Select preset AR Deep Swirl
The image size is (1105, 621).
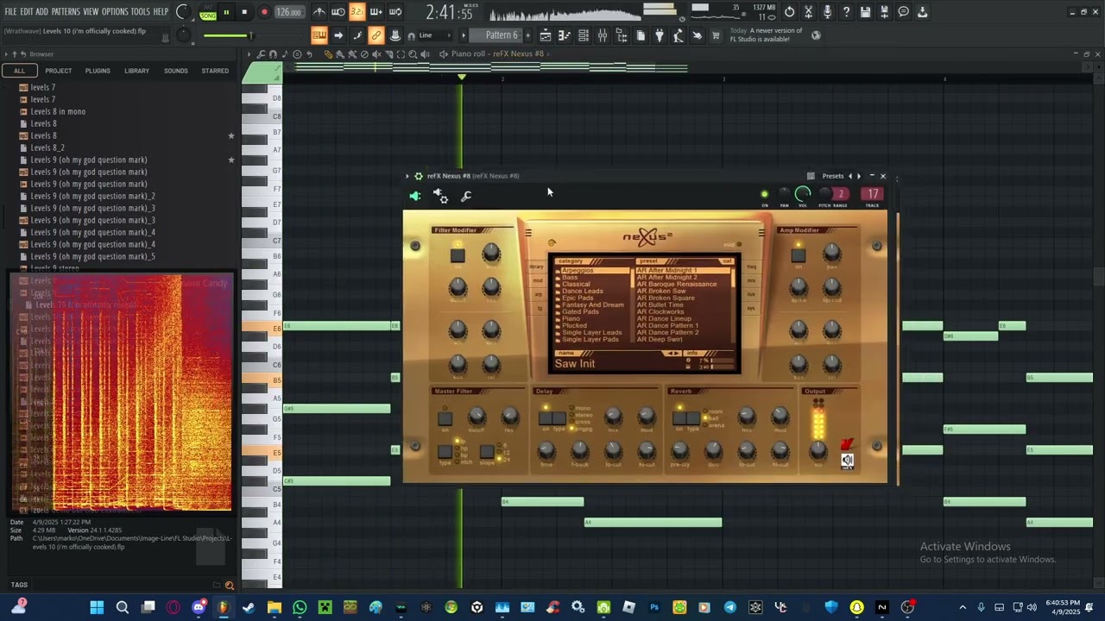pyautogui.click(x=660, y=340)
